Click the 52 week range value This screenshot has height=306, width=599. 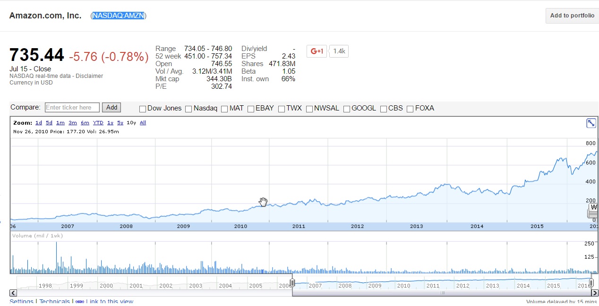tap(208, 56)
